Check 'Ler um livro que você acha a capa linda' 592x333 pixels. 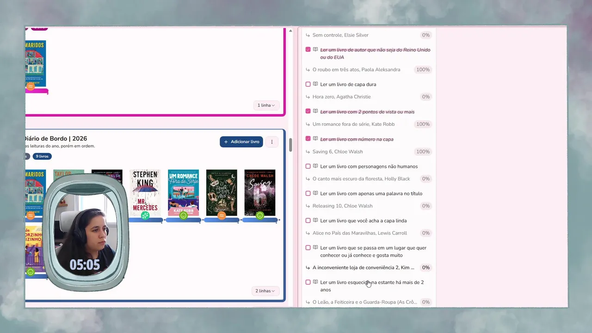coord(308,221)
